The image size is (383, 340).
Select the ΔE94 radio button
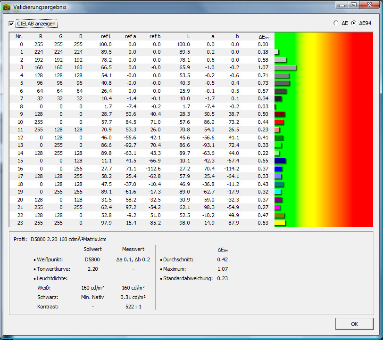pos(354,23)
